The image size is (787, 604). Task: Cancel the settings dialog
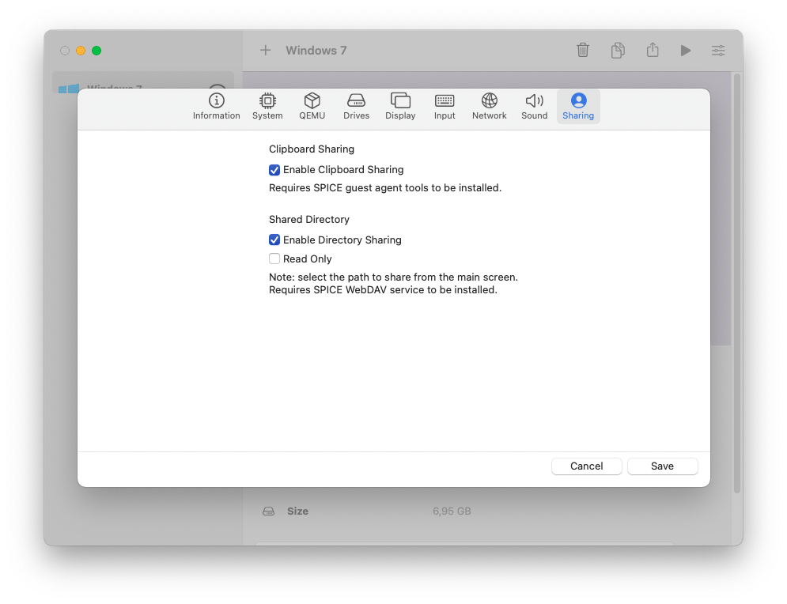tap(586, 466)
